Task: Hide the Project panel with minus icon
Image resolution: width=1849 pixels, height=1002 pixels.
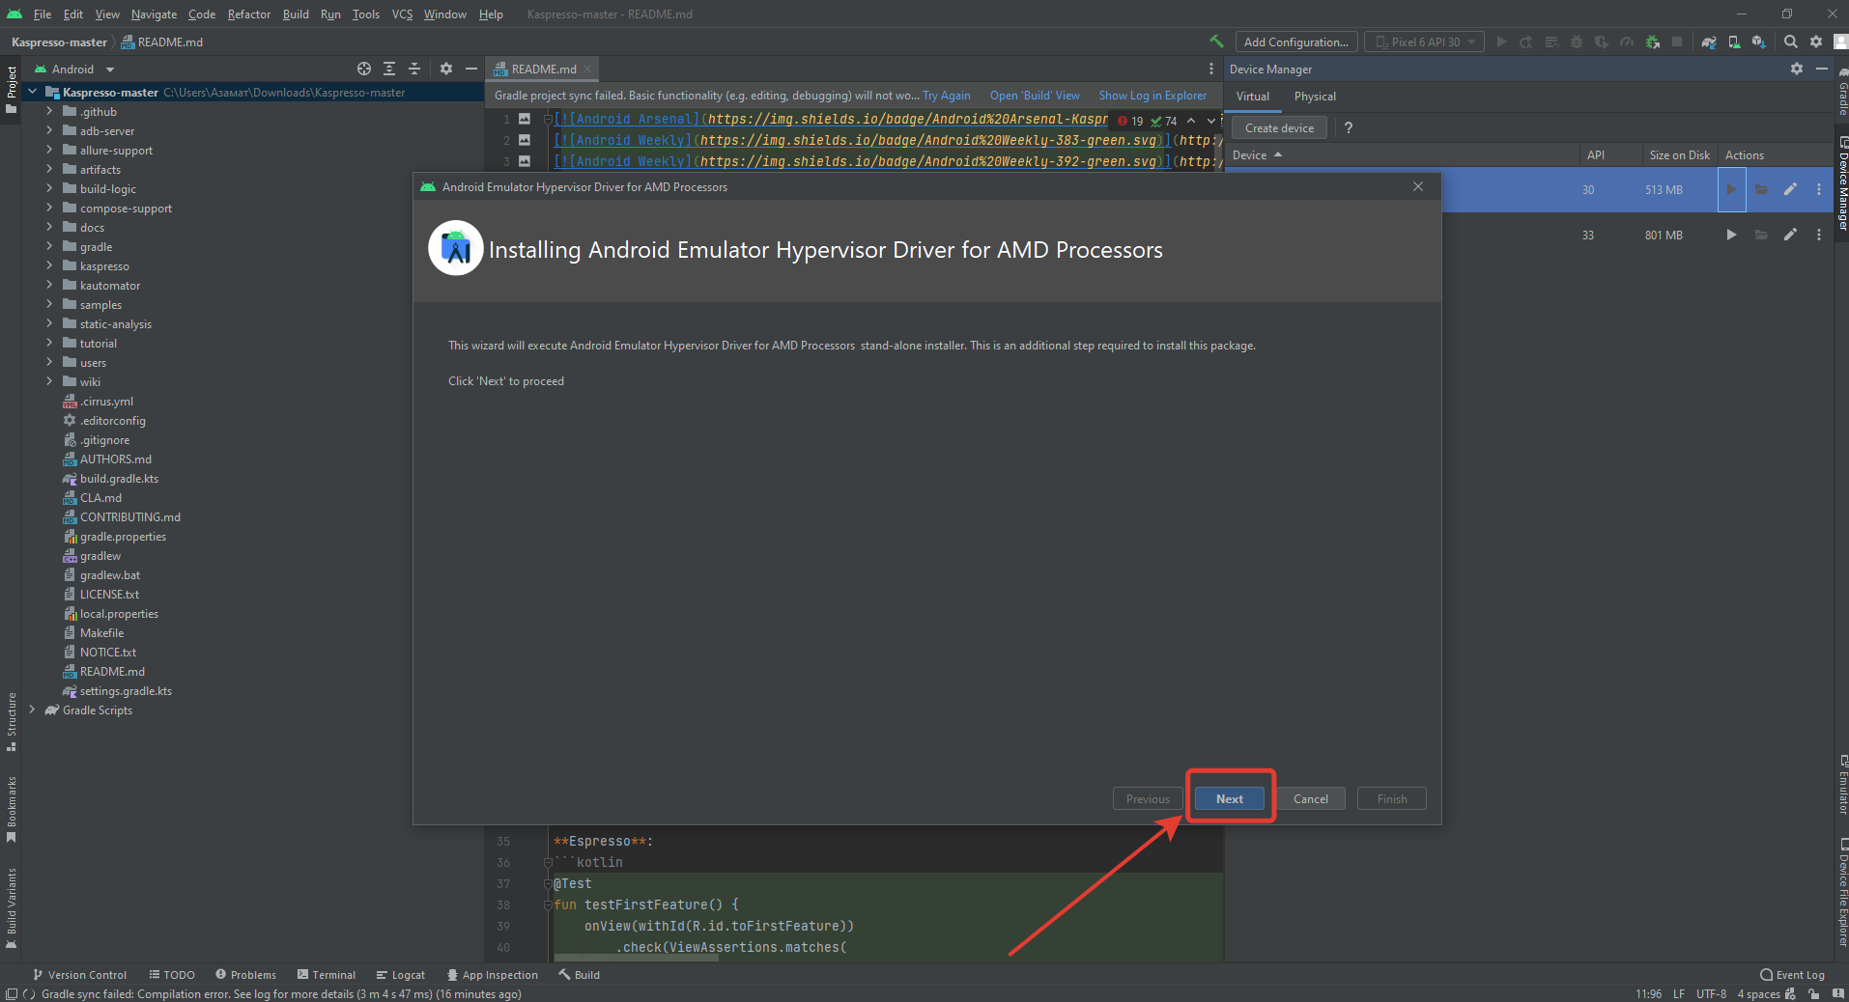Action: click(x=471, y=69)
